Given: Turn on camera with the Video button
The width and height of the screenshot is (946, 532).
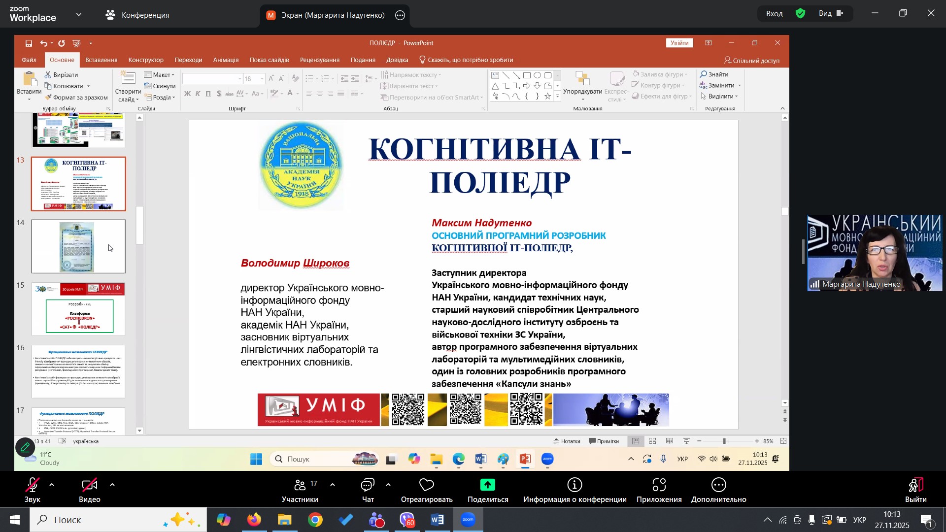Looking at the screenshot, I should tap(89, 486).
